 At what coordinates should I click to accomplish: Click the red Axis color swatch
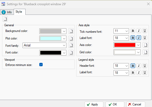pos(125,45)
